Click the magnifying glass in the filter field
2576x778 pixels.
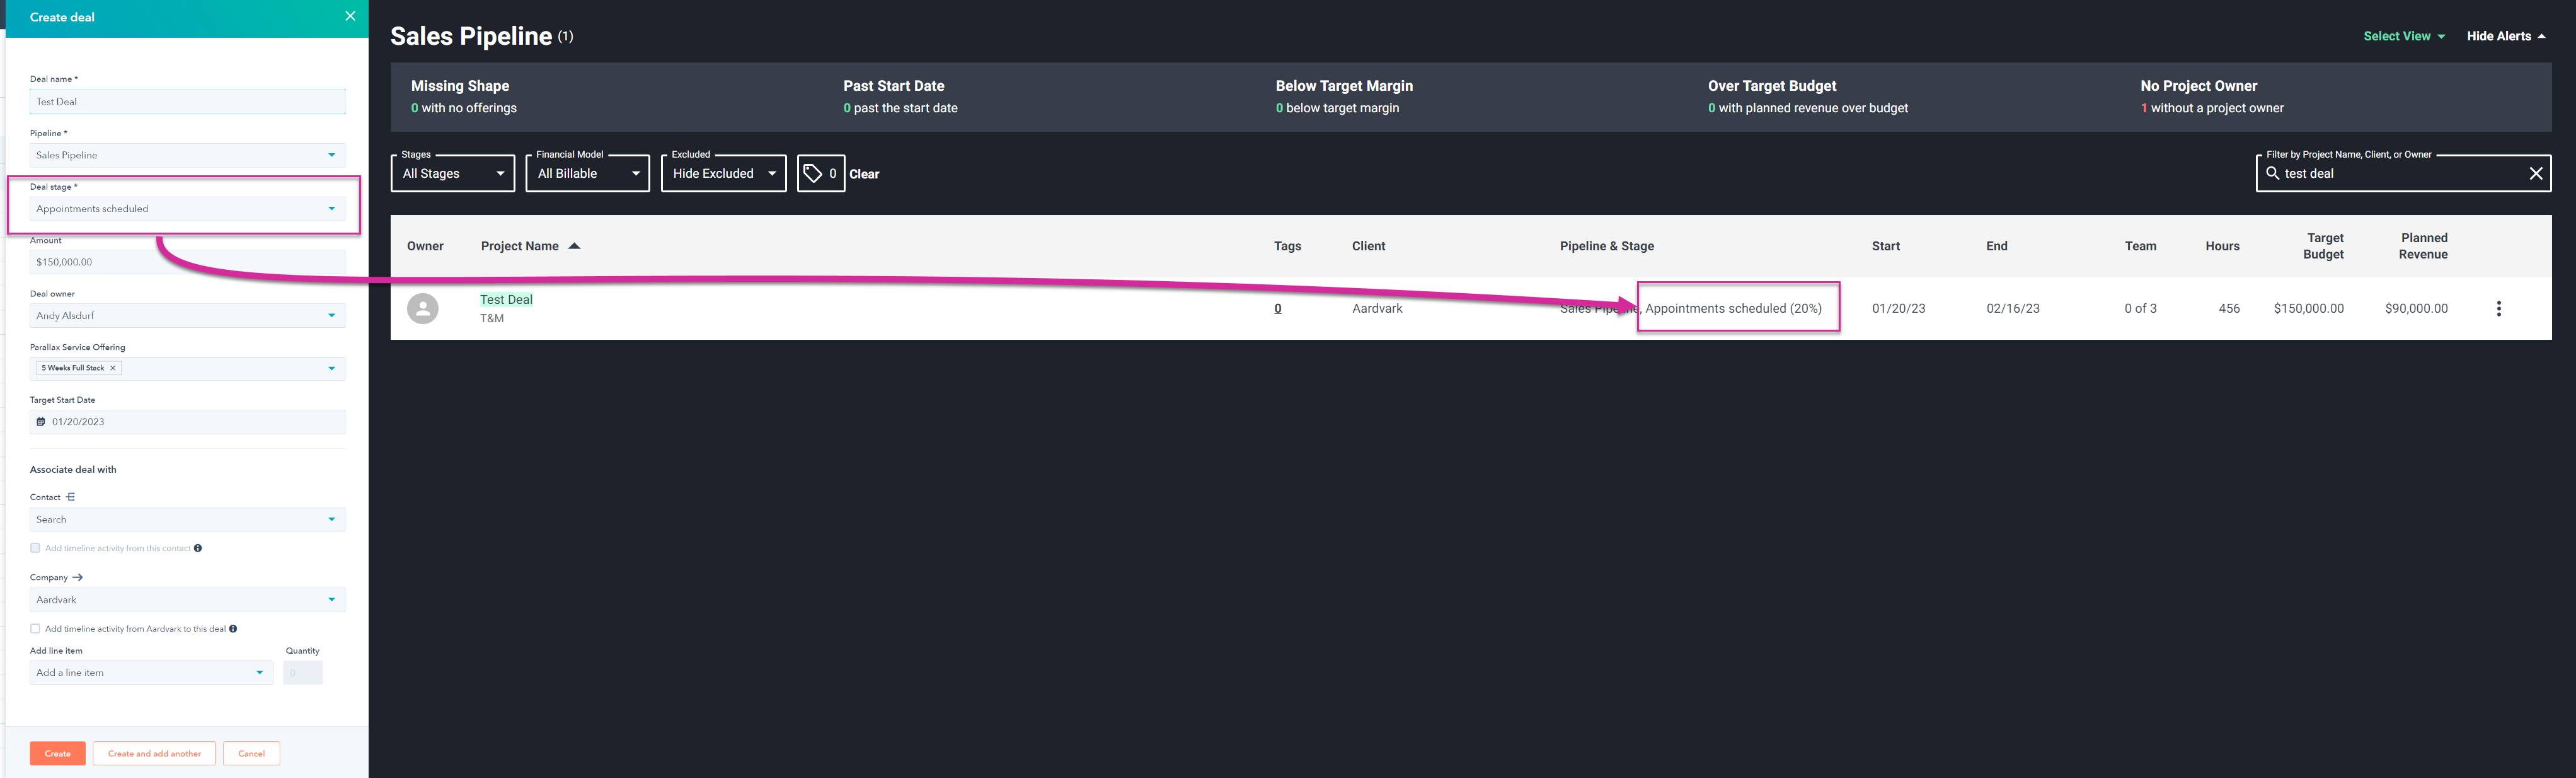tap(2274, 173)
